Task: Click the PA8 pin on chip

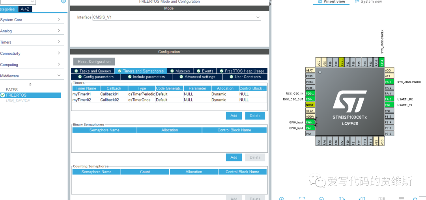Action: point(389,110)
